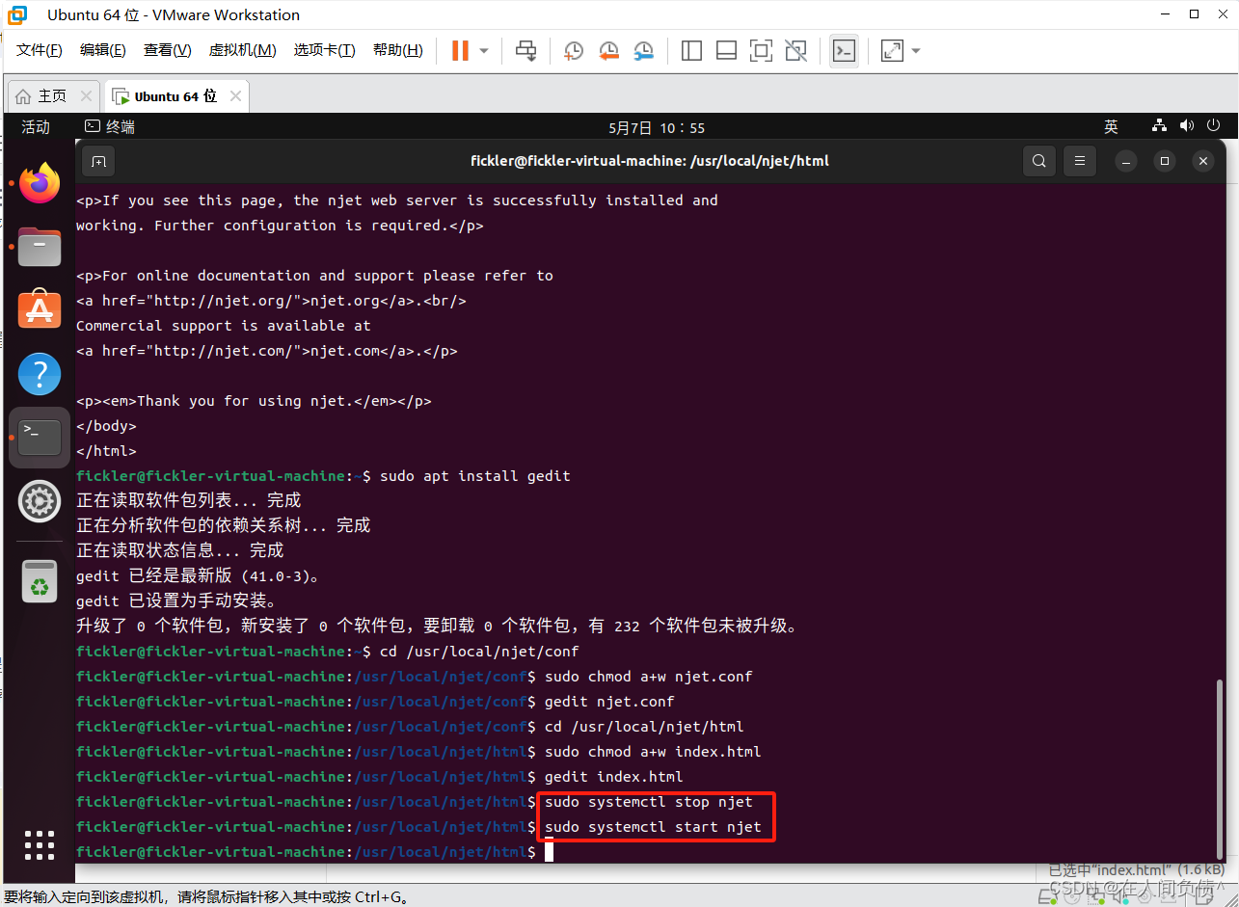Open the Help icon in the dock
This screenshot has height=907, width=1239.
tap(40, 374)
